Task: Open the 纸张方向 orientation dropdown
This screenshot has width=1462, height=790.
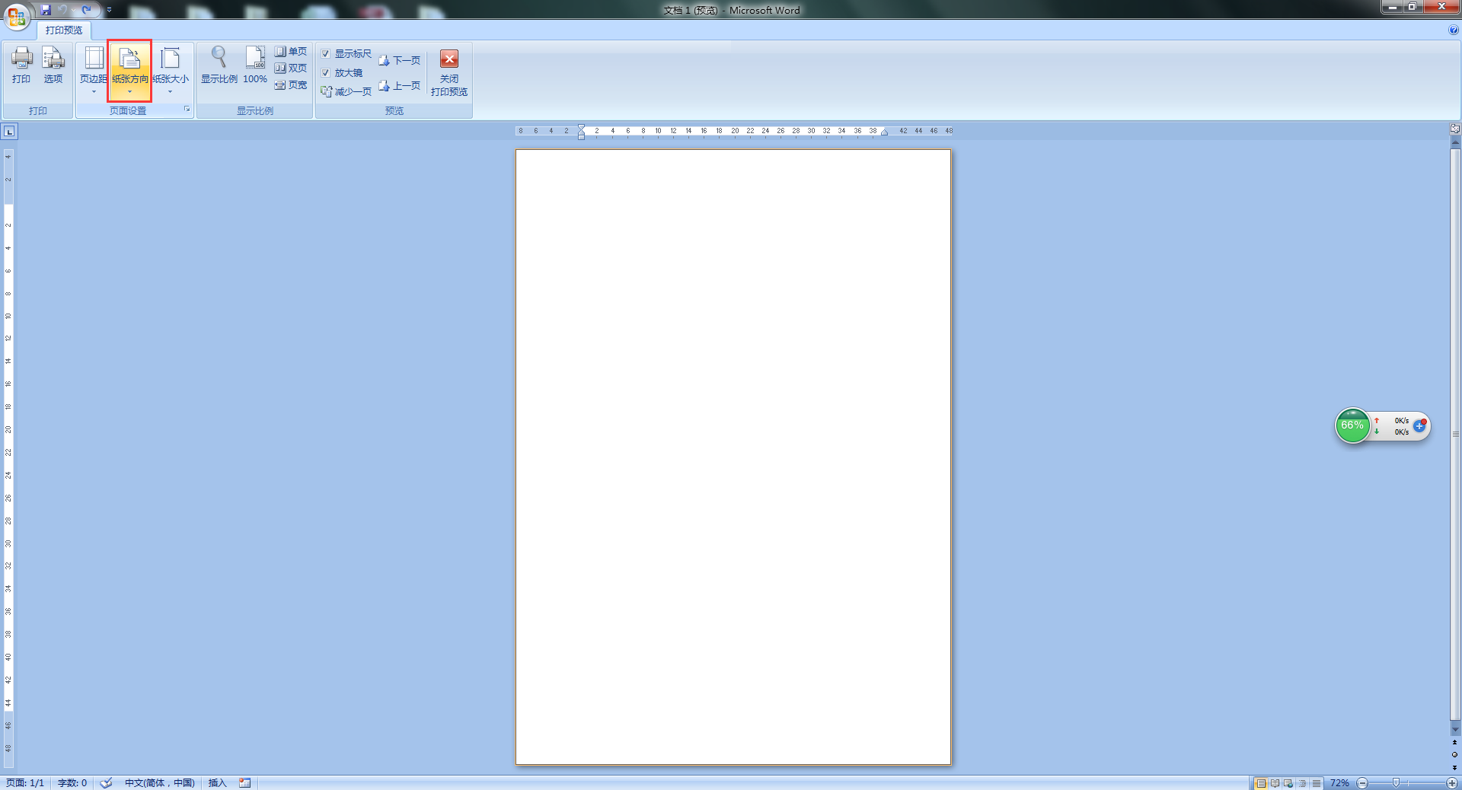Action: [x=129, y=71]
